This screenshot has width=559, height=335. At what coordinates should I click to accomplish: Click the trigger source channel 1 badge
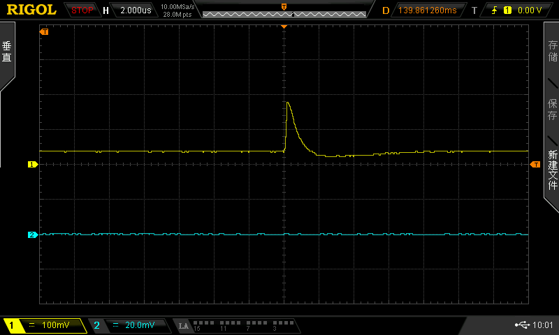tap(507, 10)
